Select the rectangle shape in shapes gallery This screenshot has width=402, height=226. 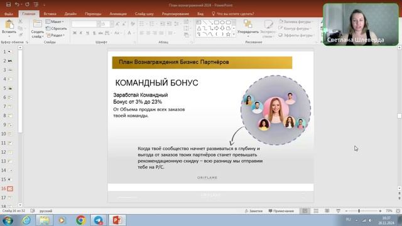(216, 23)
